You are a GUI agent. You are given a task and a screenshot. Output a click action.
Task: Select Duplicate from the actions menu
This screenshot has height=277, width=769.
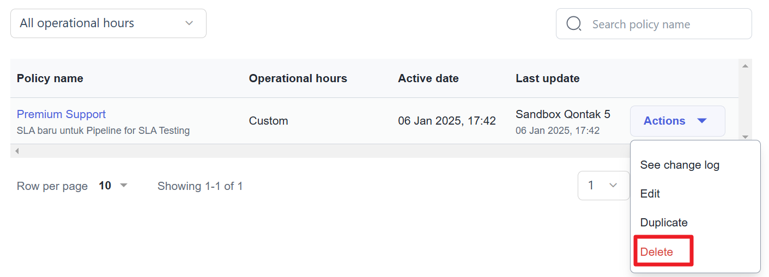click(x=664, y=223)
